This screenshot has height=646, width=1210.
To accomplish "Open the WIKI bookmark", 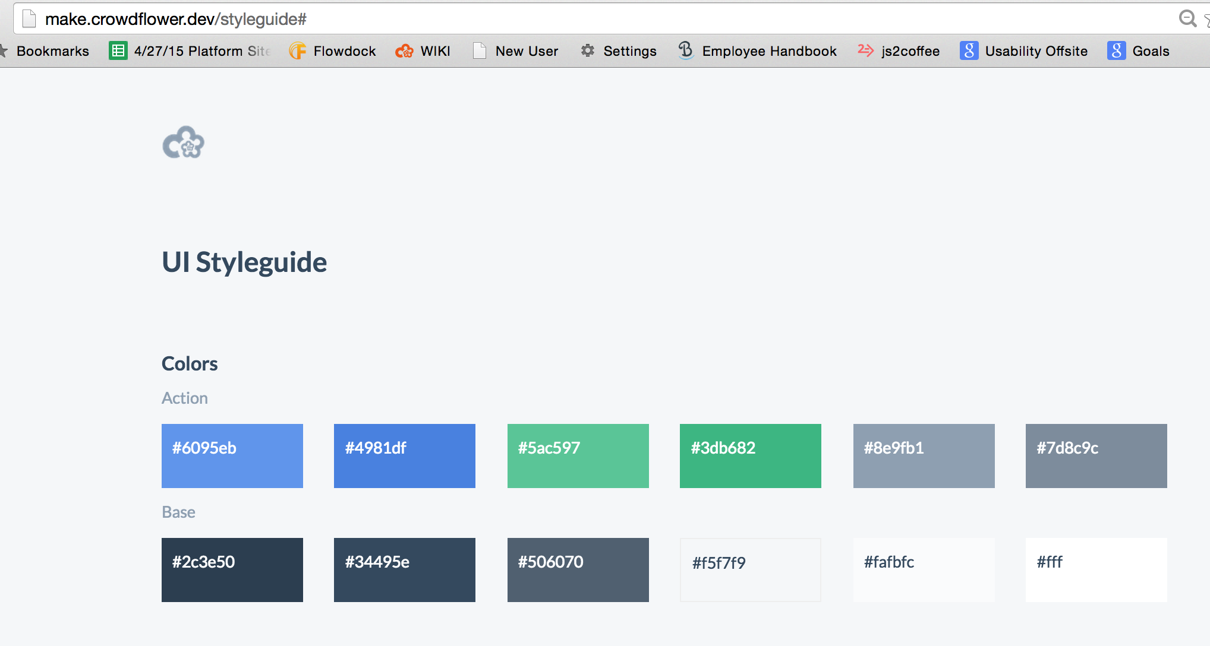I will point(423,51).
